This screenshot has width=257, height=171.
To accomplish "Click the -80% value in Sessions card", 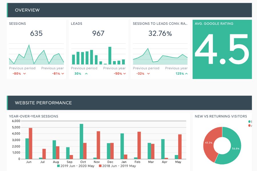I will (17, 74).
